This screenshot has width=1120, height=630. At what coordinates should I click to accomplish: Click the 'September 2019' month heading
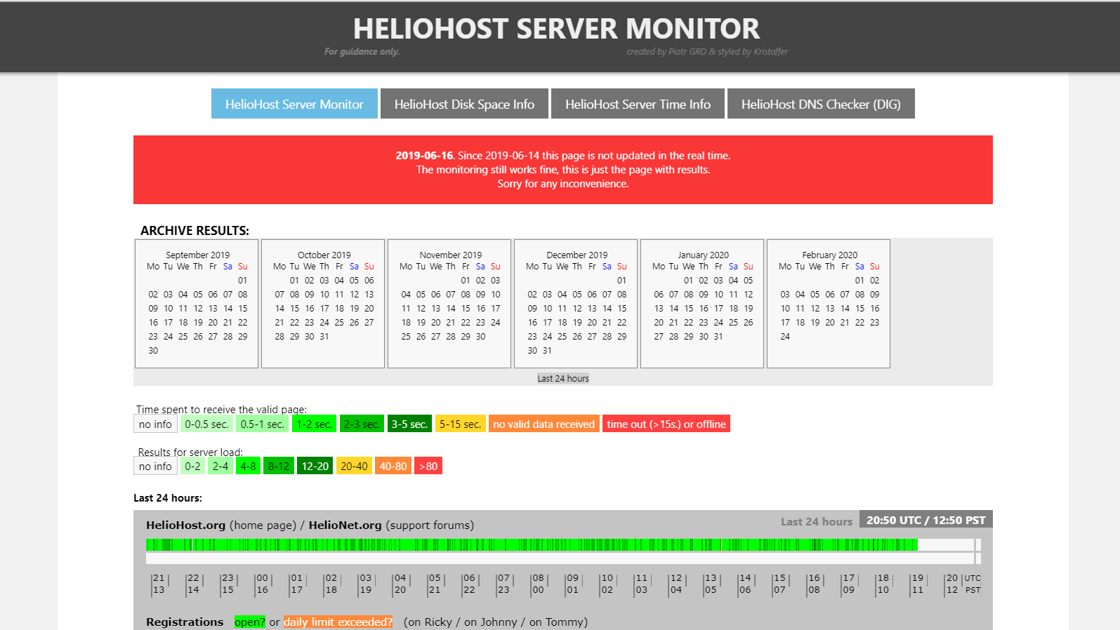(197, 255)
